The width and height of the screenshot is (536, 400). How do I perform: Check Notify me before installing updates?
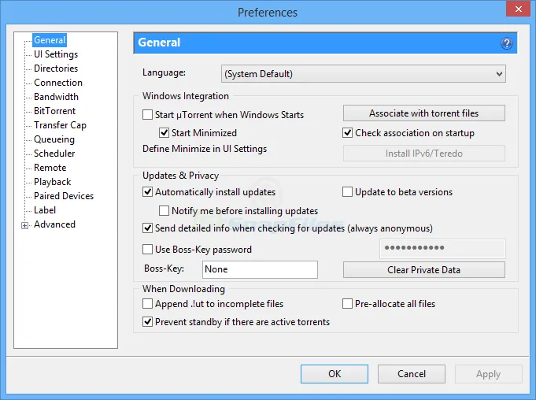tap(164, 210)
